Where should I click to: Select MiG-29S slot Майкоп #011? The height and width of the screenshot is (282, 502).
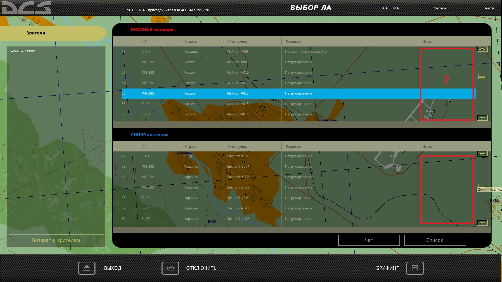click(x=299, y=83)
